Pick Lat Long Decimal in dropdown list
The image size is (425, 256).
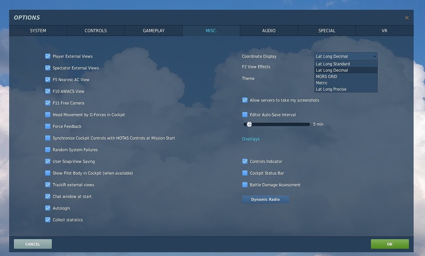click(x=346, y=70)
